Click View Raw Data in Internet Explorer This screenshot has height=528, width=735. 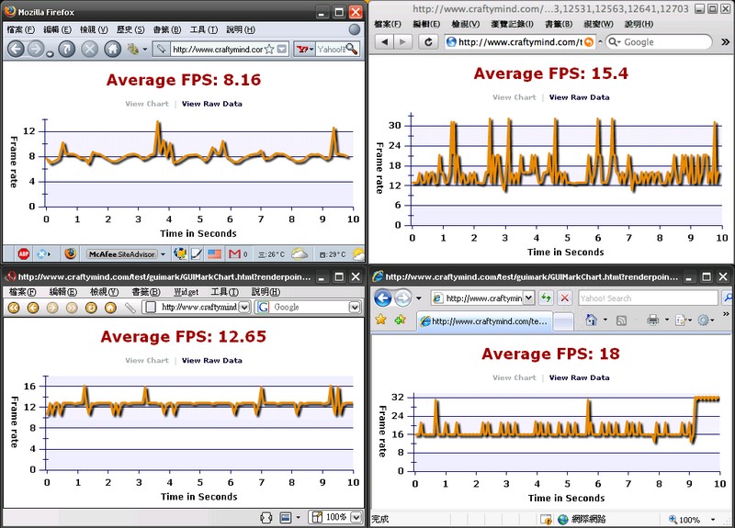pyautogui.click(x=579, y=377)
